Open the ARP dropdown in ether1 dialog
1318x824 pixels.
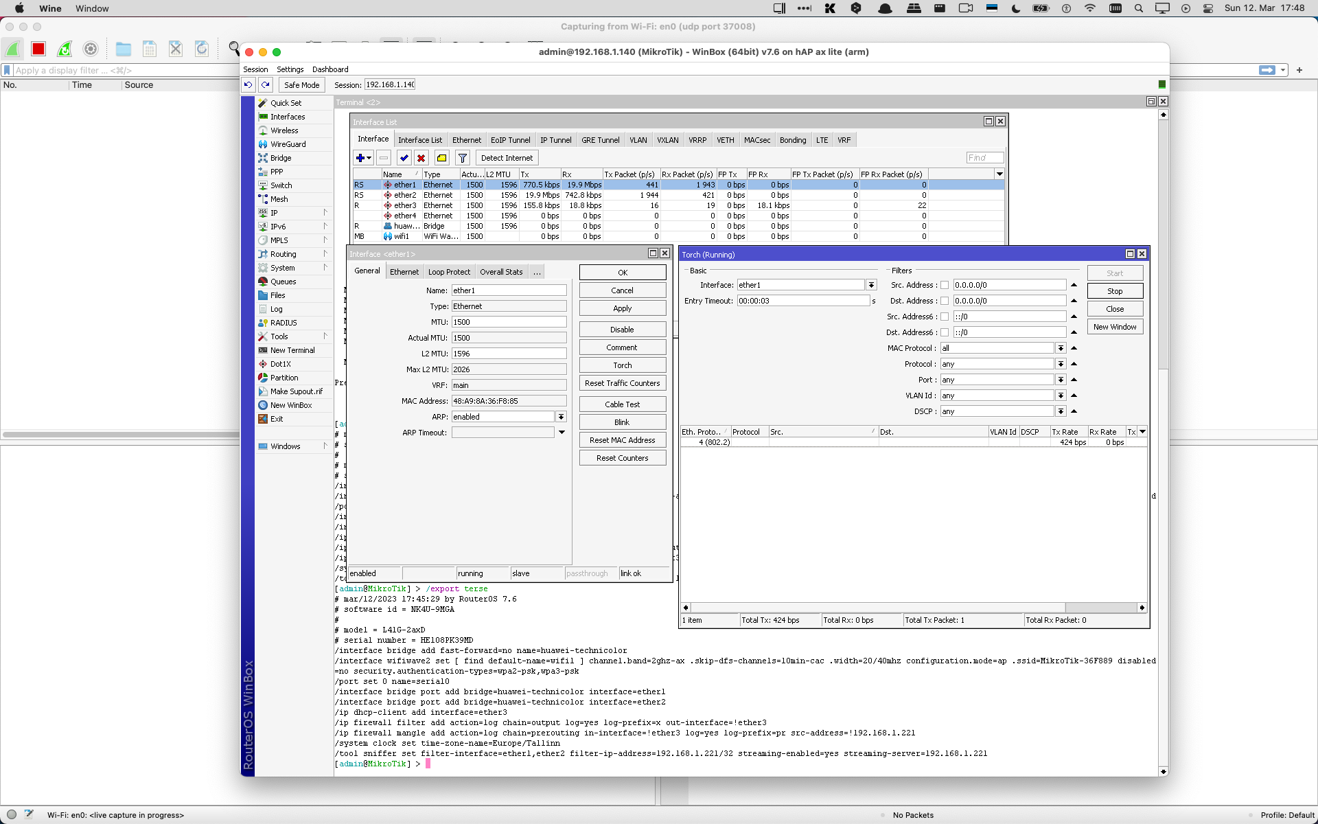(561, 417)
